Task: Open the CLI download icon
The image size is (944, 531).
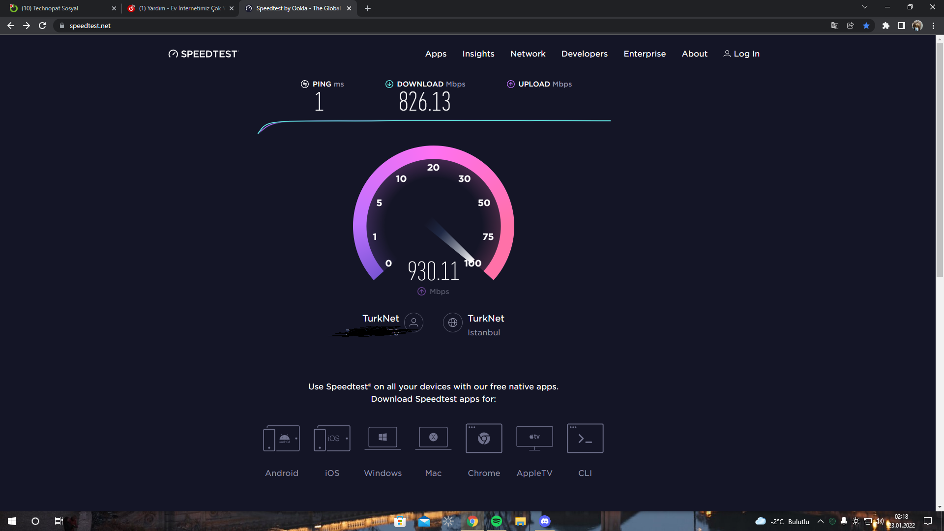Action: click(x=585, y=438)
